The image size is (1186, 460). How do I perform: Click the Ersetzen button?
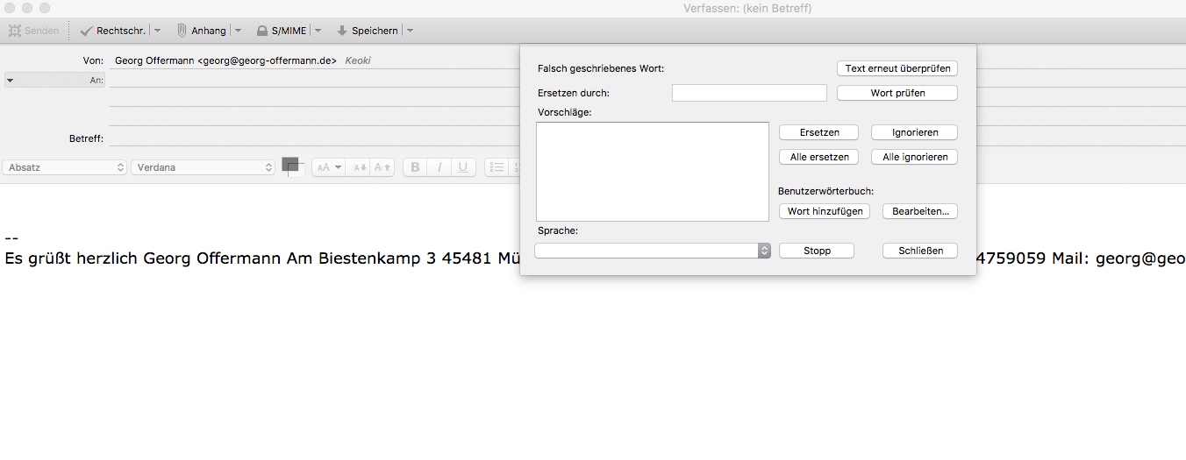click(x=819, y=132)
